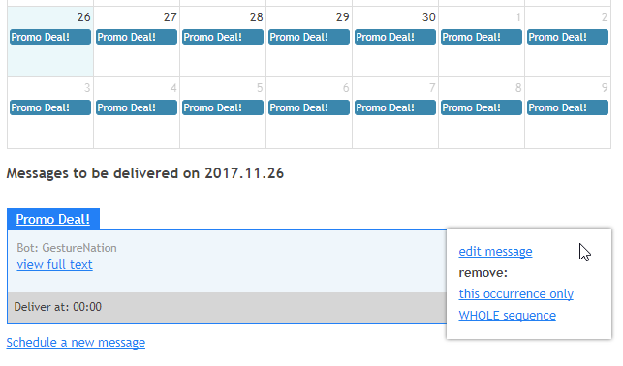Click Promo Deal event on day 8

click(x=482, y=107)
